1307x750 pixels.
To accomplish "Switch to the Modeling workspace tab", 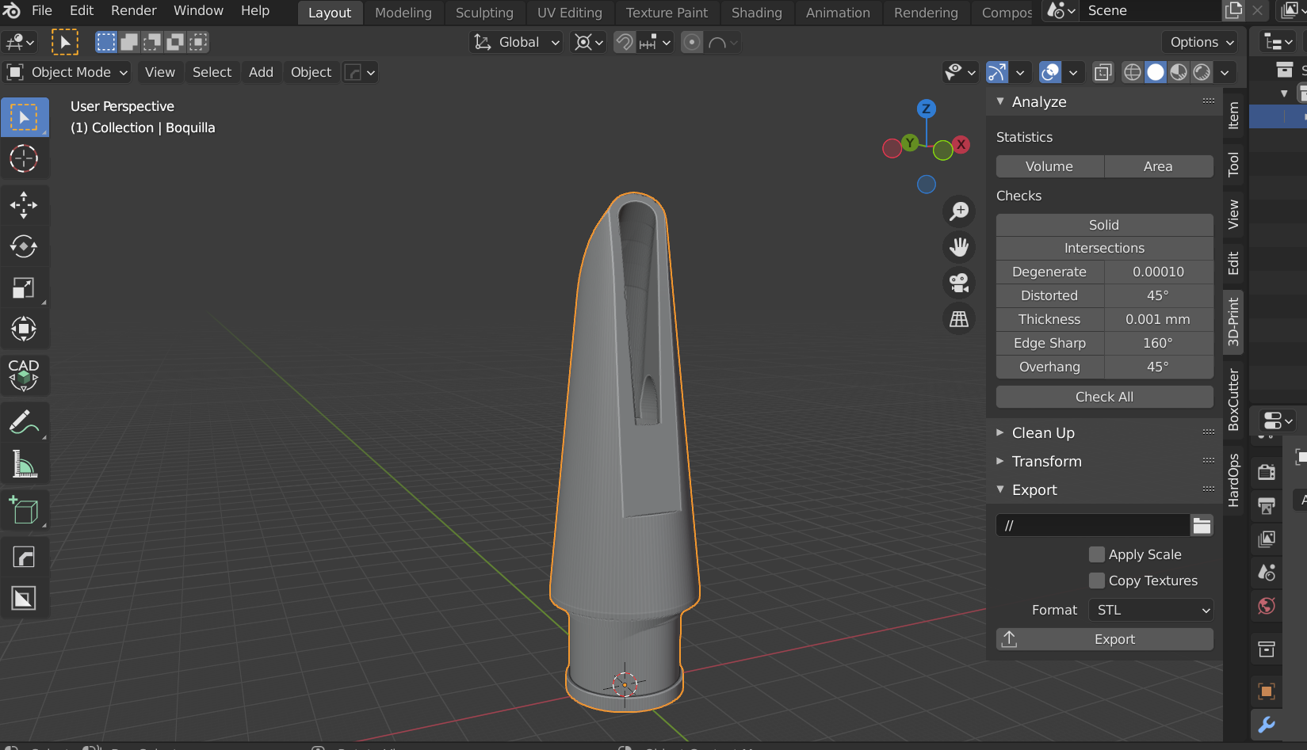I will pyautogui.click(x=403, y=13).
